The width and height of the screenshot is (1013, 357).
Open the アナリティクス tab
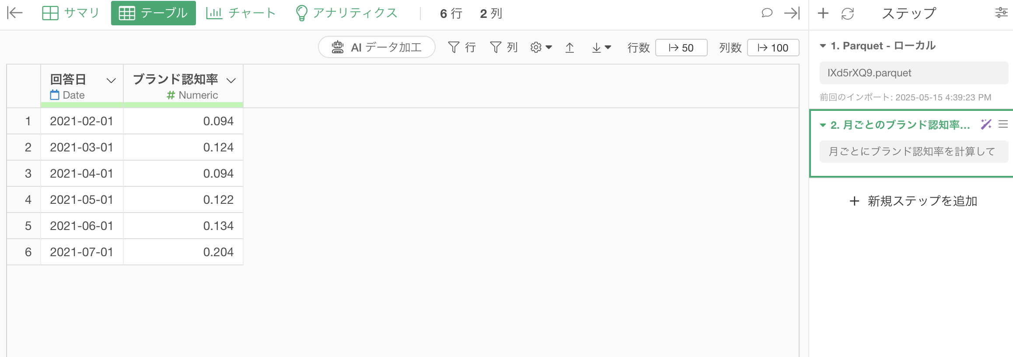tap(346, 13)
